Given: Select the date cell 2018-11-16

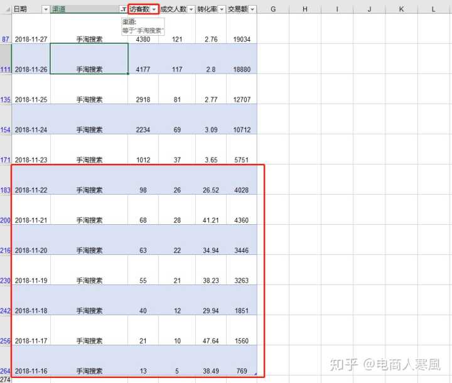Looking at the screenshot, I should coord(31,371).
